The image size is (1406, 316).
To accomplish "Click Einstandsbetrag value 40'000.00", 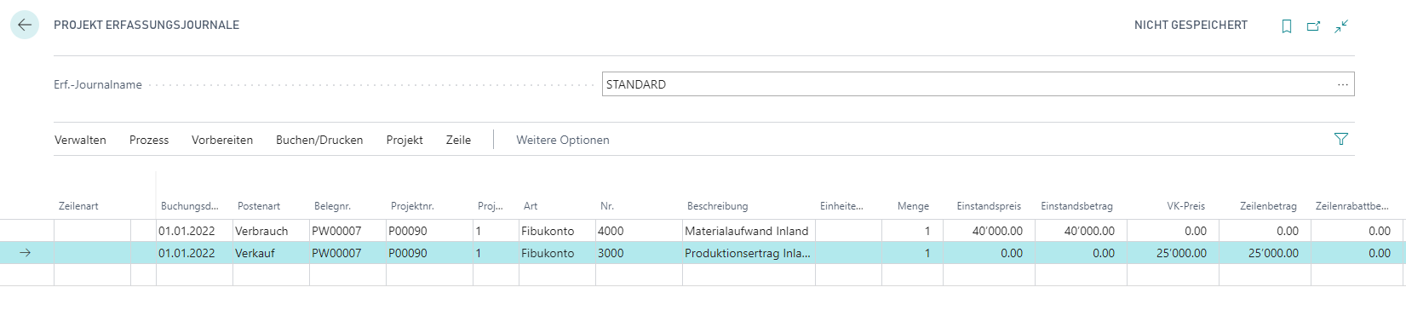I will (x=1081, y=231).
